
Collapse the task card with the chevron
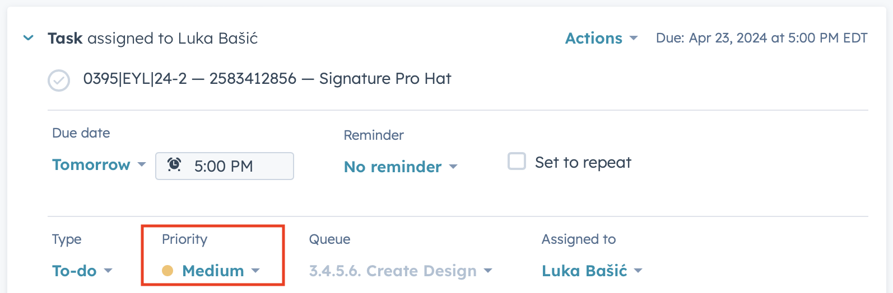28,38
